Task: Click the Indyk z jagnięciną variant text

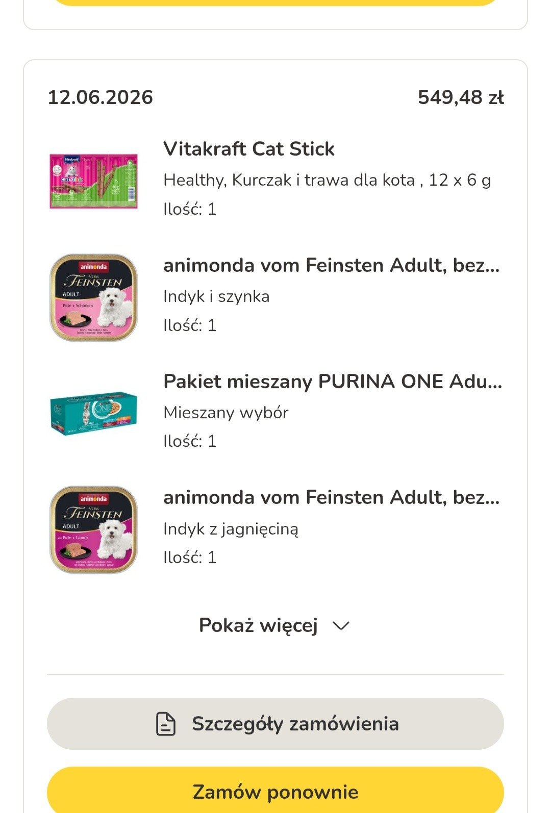Action: point(231,529)
